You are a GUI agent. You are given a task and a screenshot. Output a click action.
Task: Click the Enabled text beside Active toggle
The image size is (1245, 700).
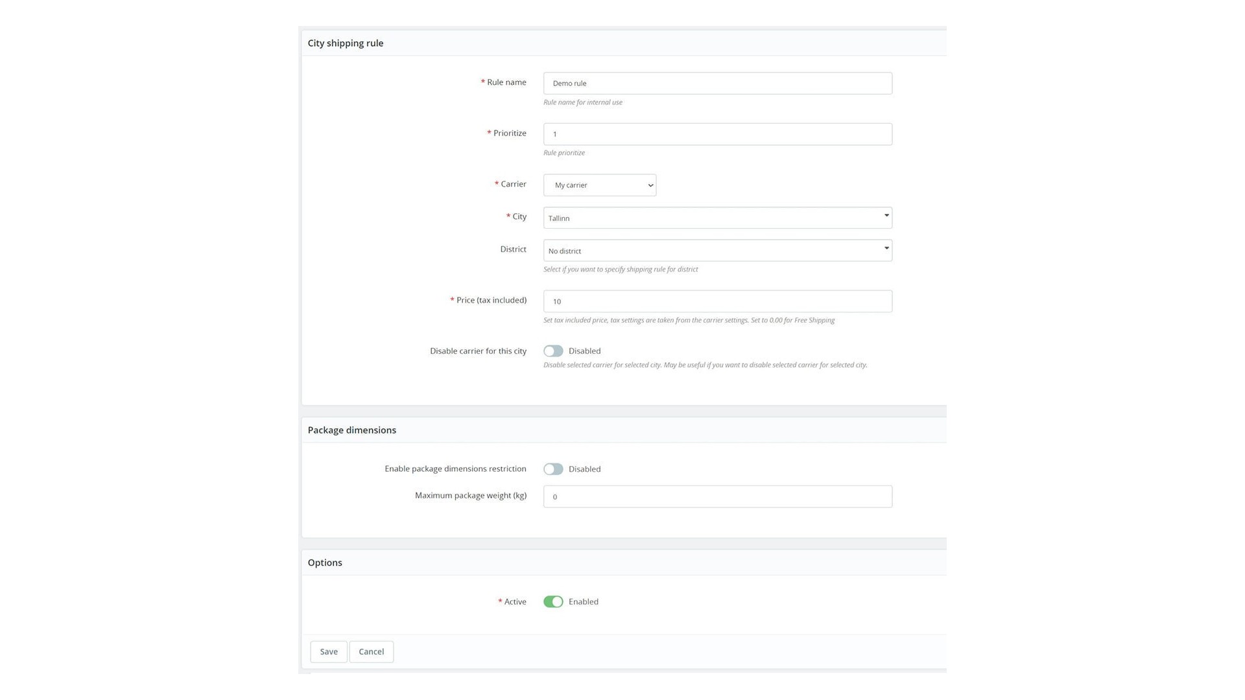click(x=583, y=602)
